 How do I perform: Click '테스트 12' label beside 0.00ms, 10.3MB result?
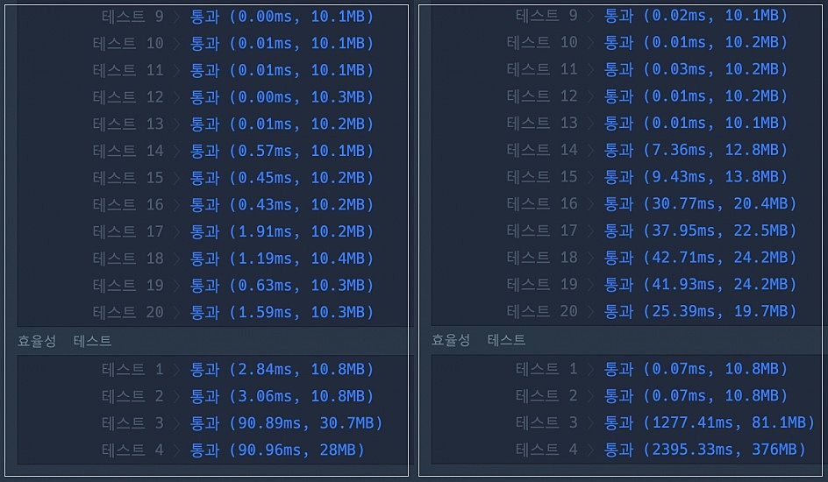pos(128,97)
